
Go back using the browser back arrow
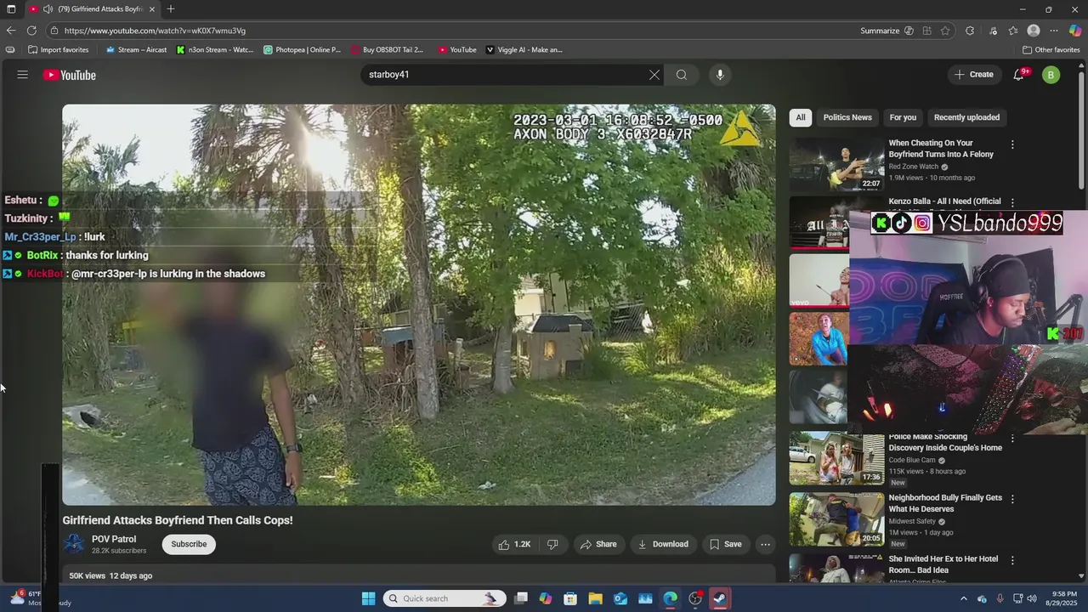click(10, 31)
